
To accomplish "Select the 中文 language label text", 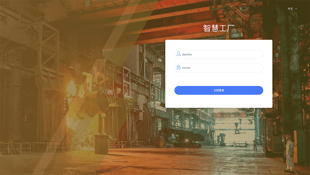I will tap(290, 9).
